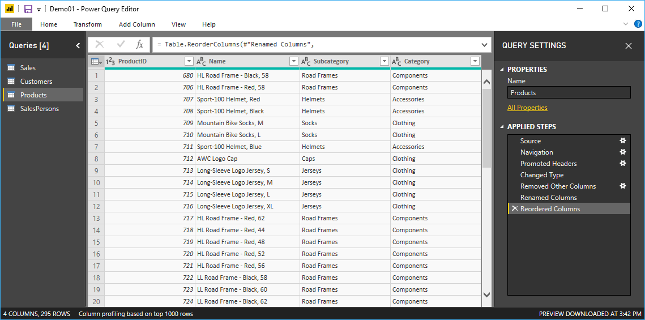This screenshot has height=320, width=645.
Task: Click the Subcategory column type icon
Action: point(306,61)
